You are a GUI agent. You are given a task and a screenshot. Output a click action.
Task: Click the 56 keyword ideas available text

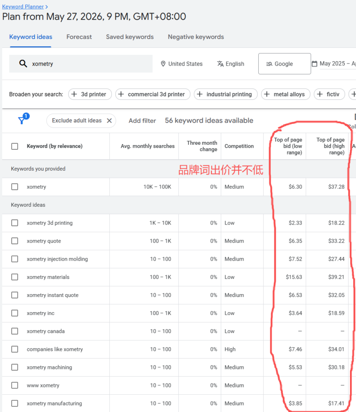tap(209, 121)
